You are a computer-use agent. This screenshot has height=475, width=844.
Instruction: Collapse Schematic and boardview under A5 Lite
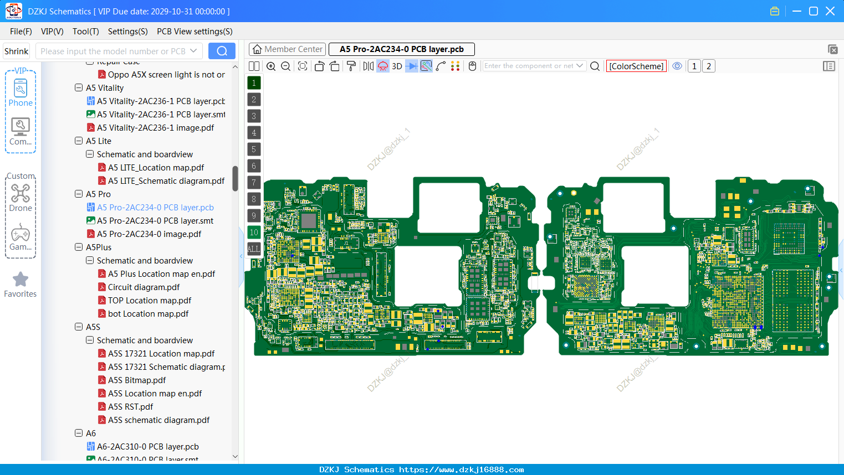point(90,154)
